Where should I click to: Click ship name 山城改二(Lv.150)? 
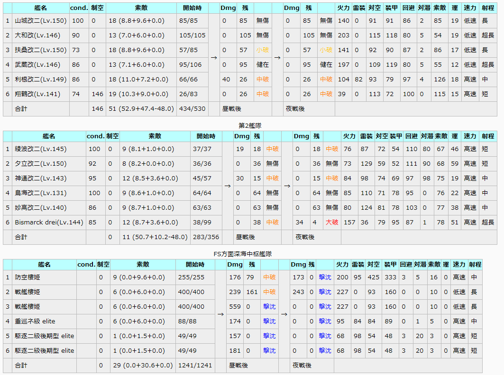(x=40, y=21)
